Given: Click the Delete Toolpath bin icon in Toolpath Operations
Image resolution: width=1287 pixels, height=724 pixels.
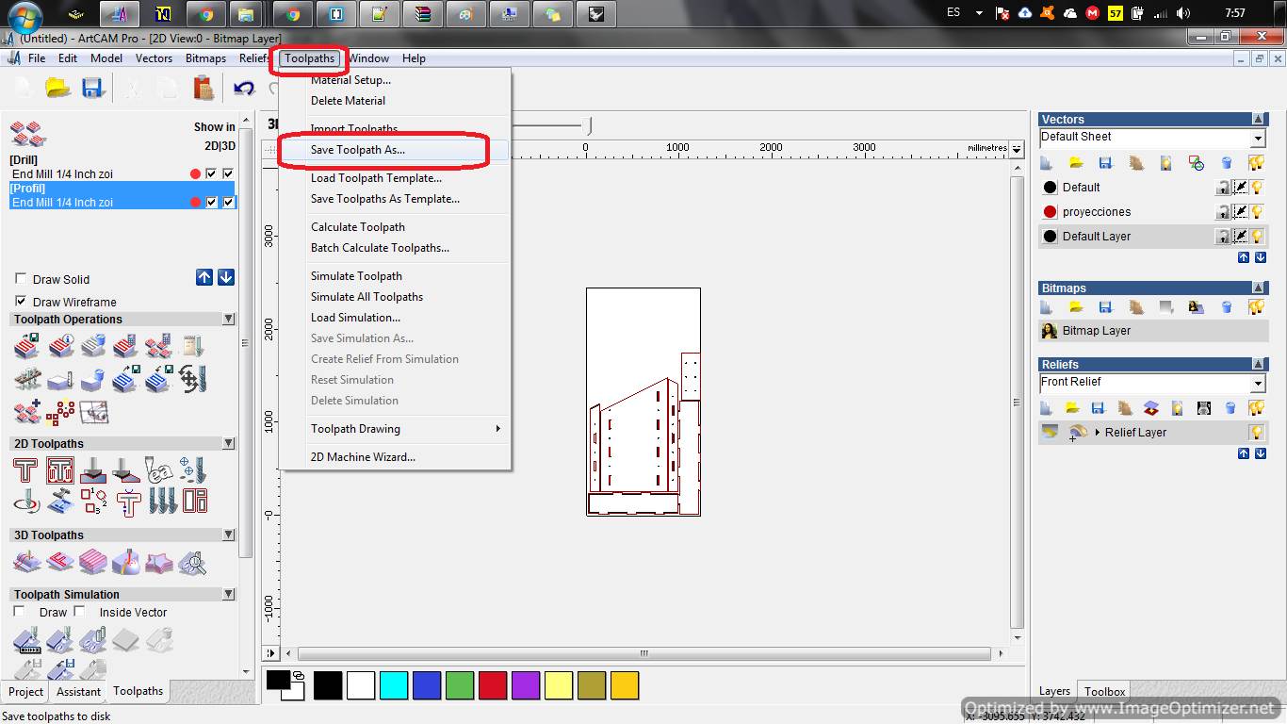Looking at the screenshot, I should coord(93,345).
